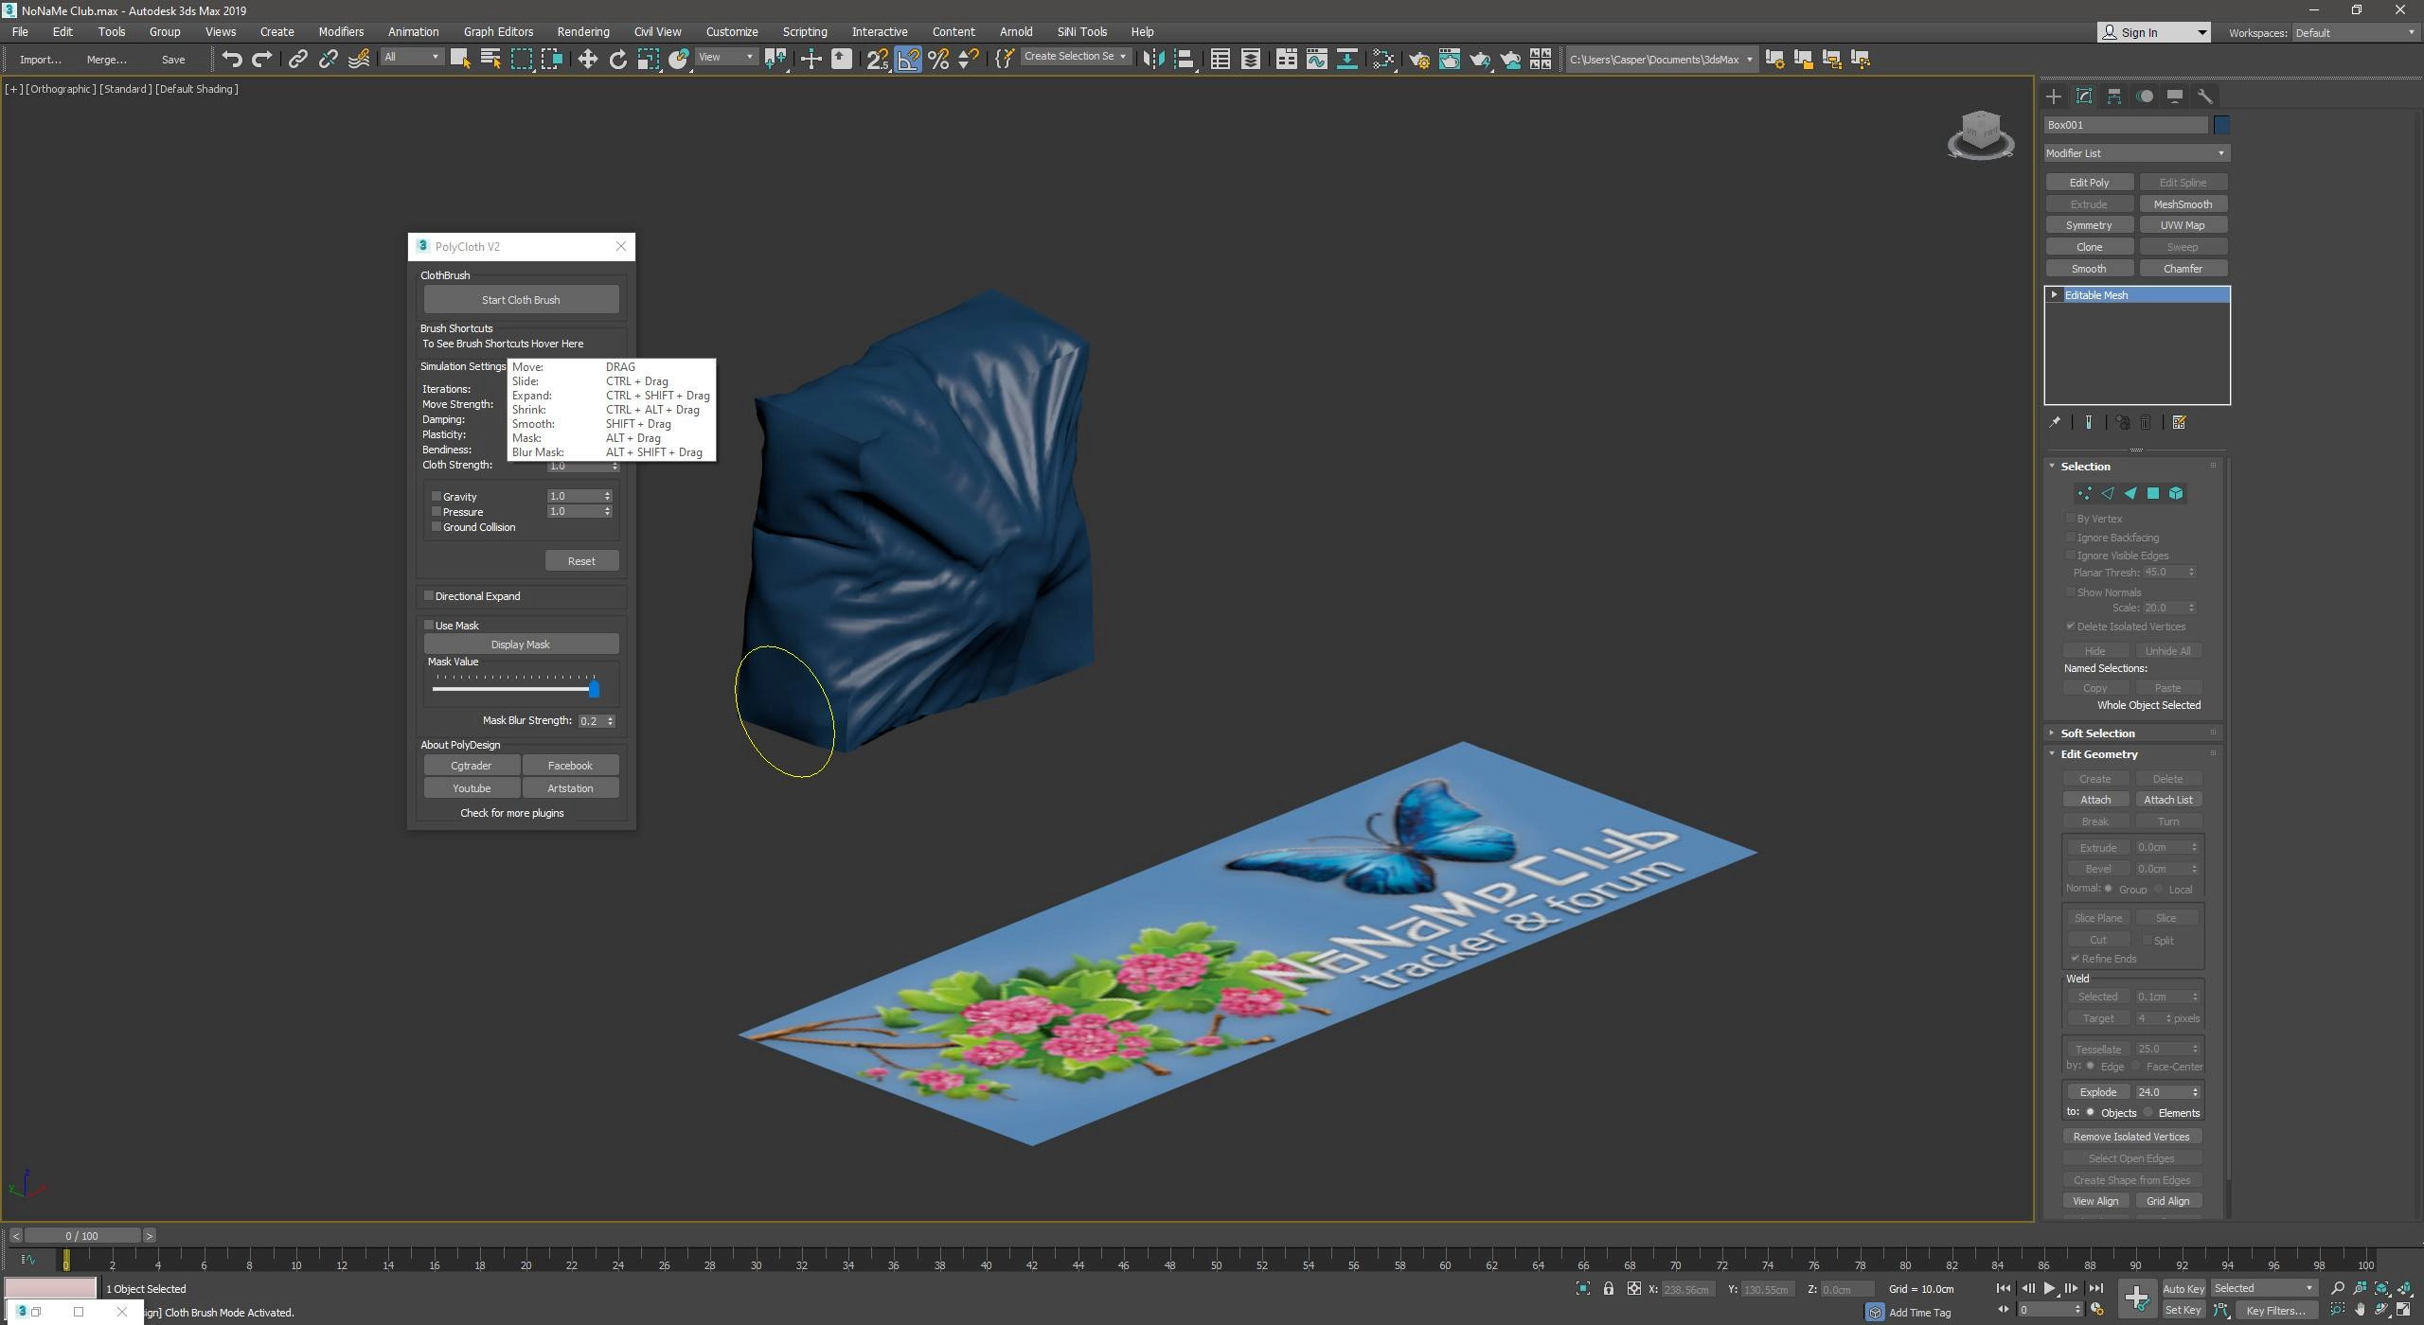This screenshot has height=1325, width=2424.
Task: Open the Display command panel tab
Action: pyautogui.click(x=2175, y=96)
